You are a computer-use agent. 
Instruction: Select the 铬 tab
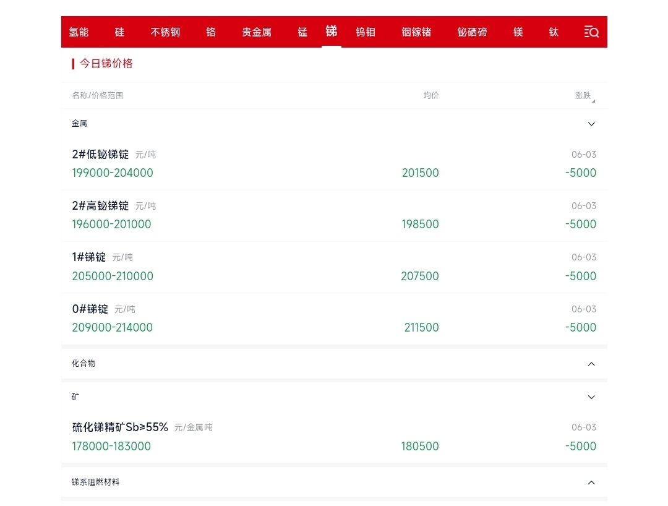[x=211, y=32]
